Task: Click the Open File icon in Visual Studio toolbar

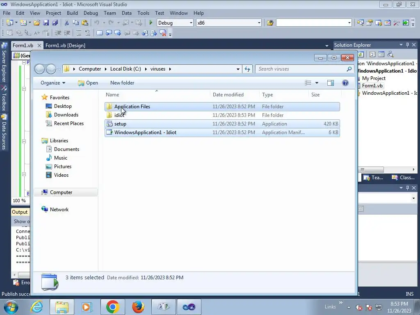Action: pyautogui.click(x=37, y=23)
